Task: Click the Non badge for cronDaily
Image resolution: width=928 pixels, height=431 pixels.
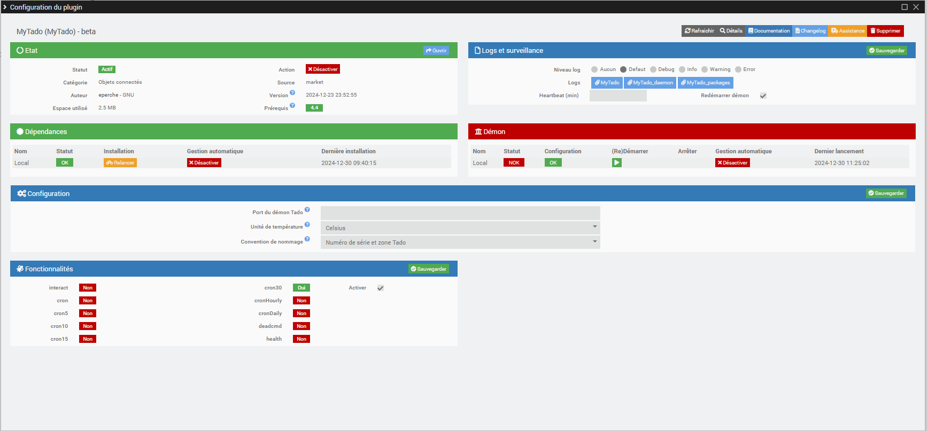Action: coord(301,314)
